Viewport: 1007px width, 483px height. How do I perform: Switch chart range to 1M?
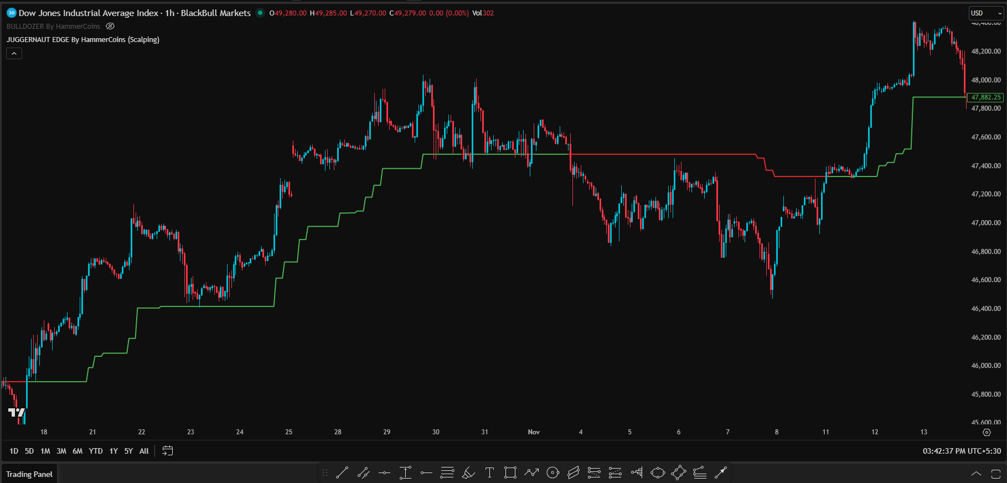tap(45, 451)
